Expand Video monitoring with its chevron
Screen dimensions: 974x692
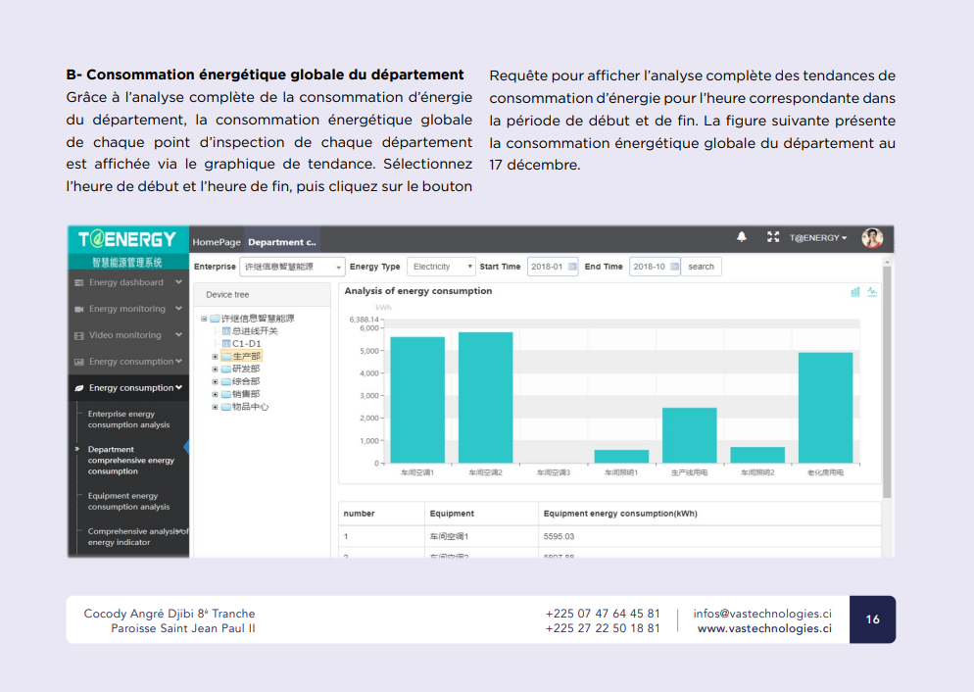pyautogui.click(x=179, y=335)
